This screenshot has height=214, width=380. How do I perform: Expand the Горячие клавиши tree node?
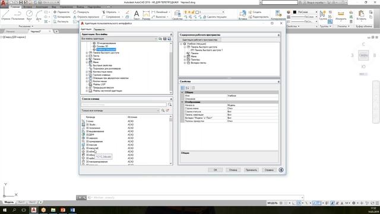click(87, 75)
